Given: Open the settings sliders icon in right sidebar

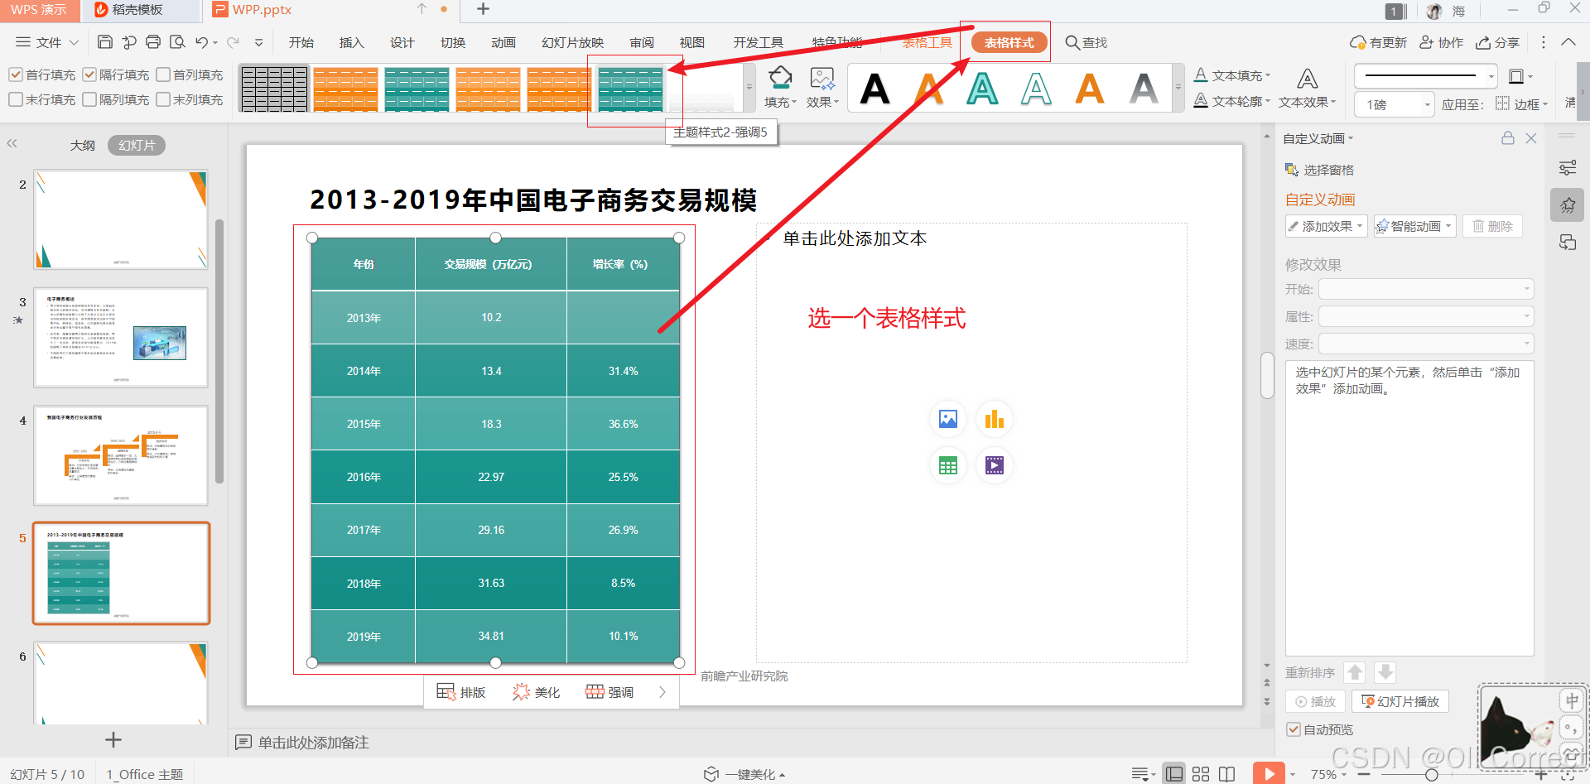Looking at the screenshot, I should pos(1568,168).
